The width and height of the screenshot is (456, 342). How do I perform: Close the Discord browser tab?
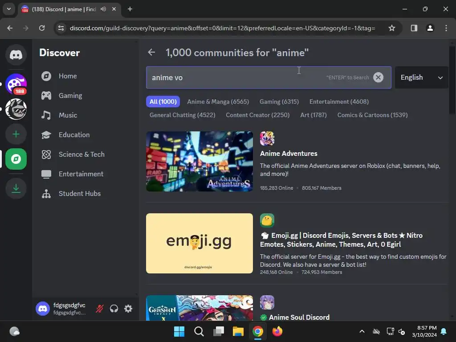pos(114,9)
